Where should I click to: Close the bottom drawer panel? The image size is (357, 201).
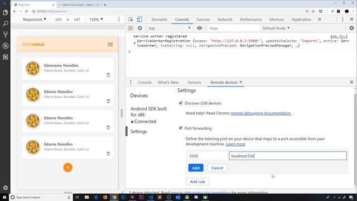tap(351, 82)
